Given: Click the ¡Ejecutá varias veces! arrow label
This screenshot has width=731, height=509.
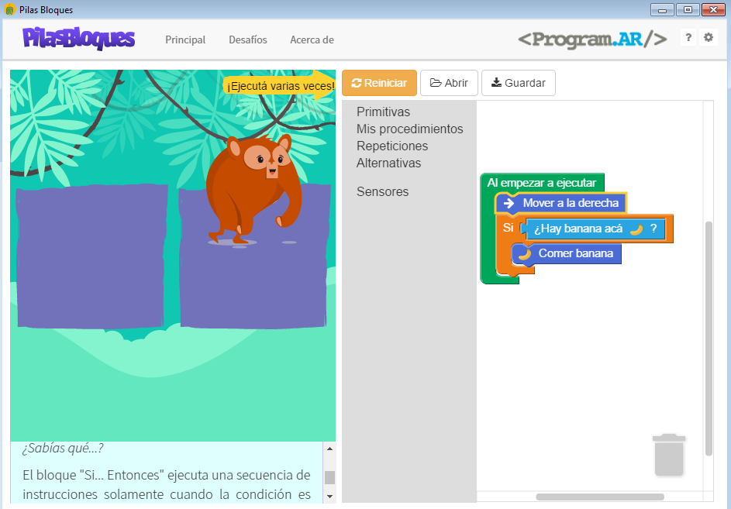Looking at the screenshot, I should (279, 86).
